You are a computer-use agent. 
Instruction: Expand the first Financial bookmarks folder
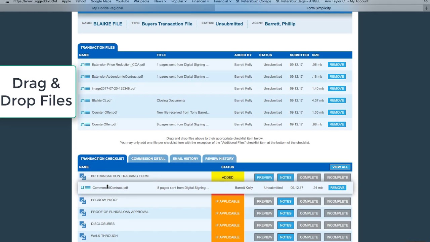[x=200, y=2]
